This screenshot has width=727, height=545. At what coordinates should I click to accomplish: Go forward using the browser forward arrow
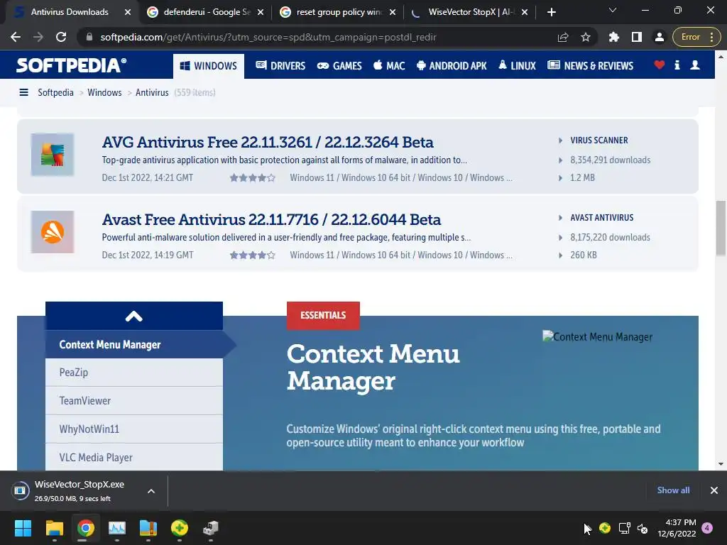click(38, 37)
